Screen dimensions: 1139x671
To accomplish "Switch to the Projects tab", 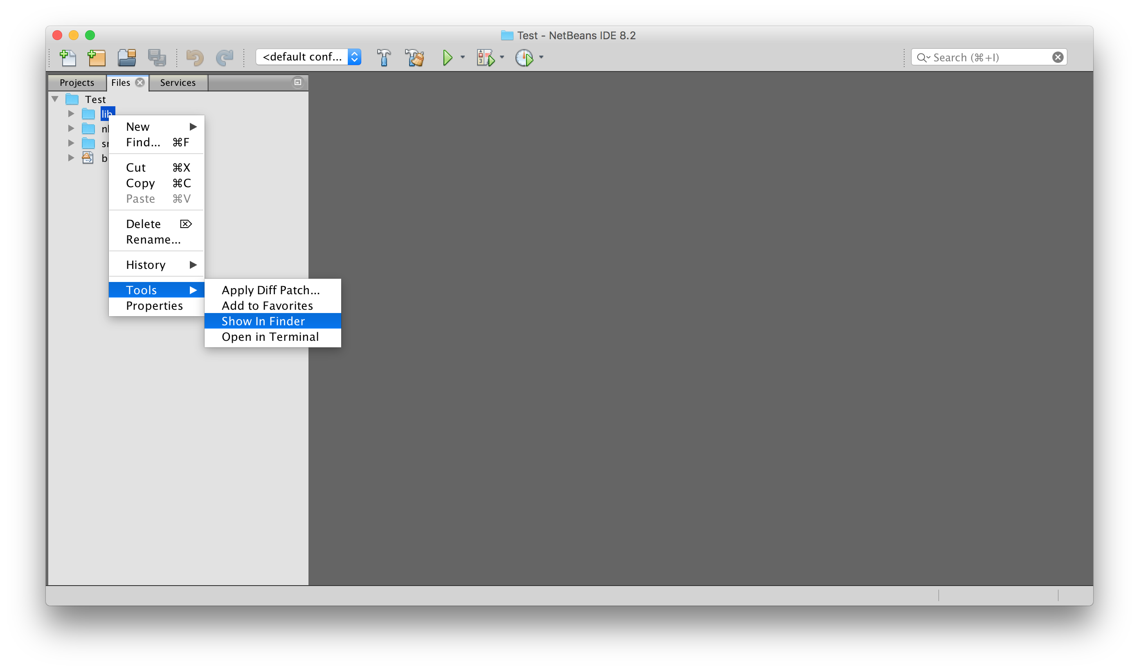I will click(x=77, y=82).
